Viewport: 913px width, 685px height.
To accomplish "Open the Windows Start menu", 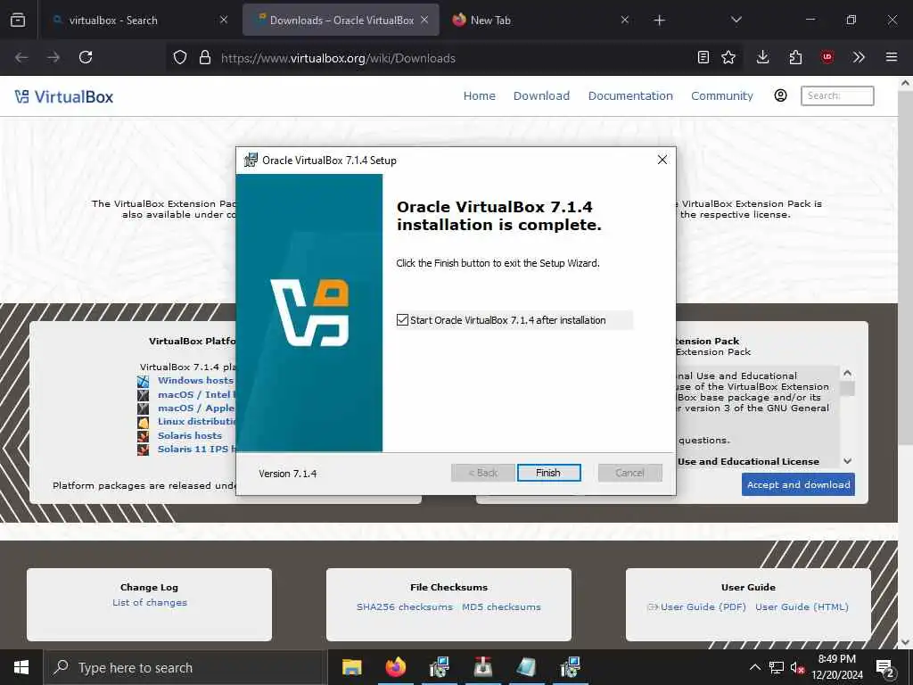I will click(x=21, y=667).
